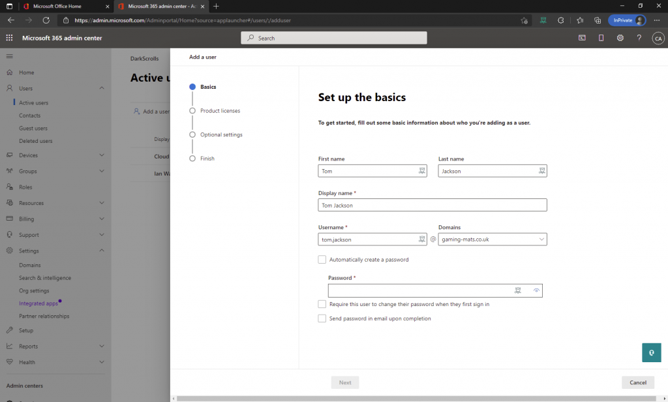Switch to Microsoft Office Home tab

(x=66, y=7)
